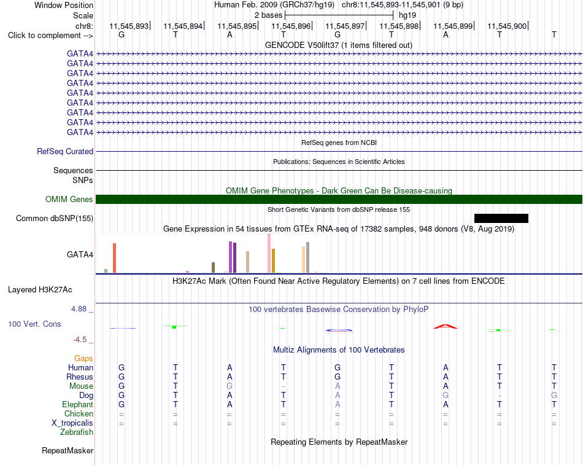
Task: Select the Zebrafish alignment row label
Action: [x=77, y=432]
